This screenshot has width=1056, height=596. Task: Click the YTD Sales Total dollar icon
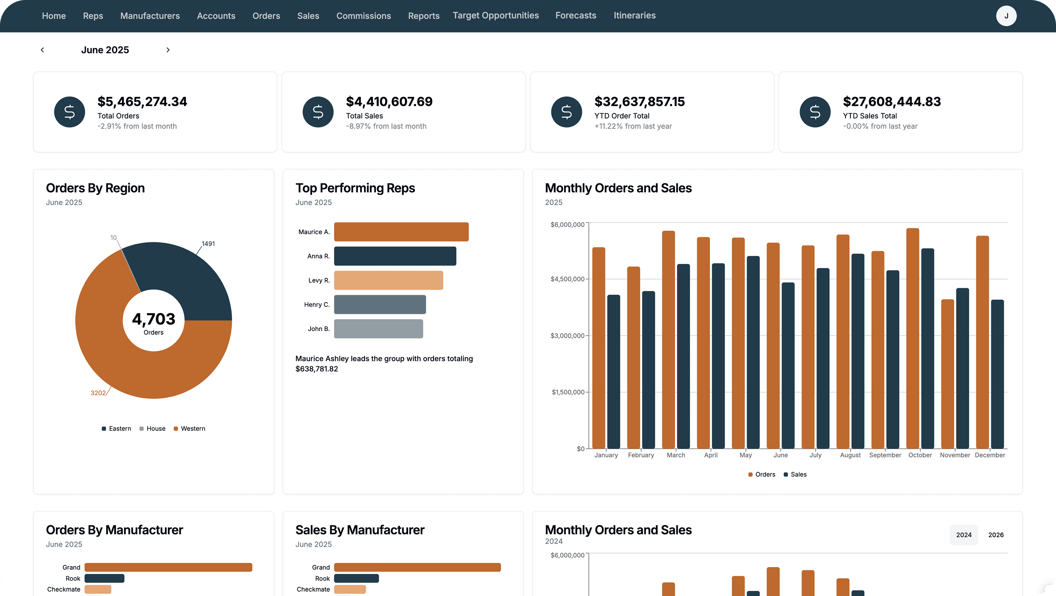815,112
